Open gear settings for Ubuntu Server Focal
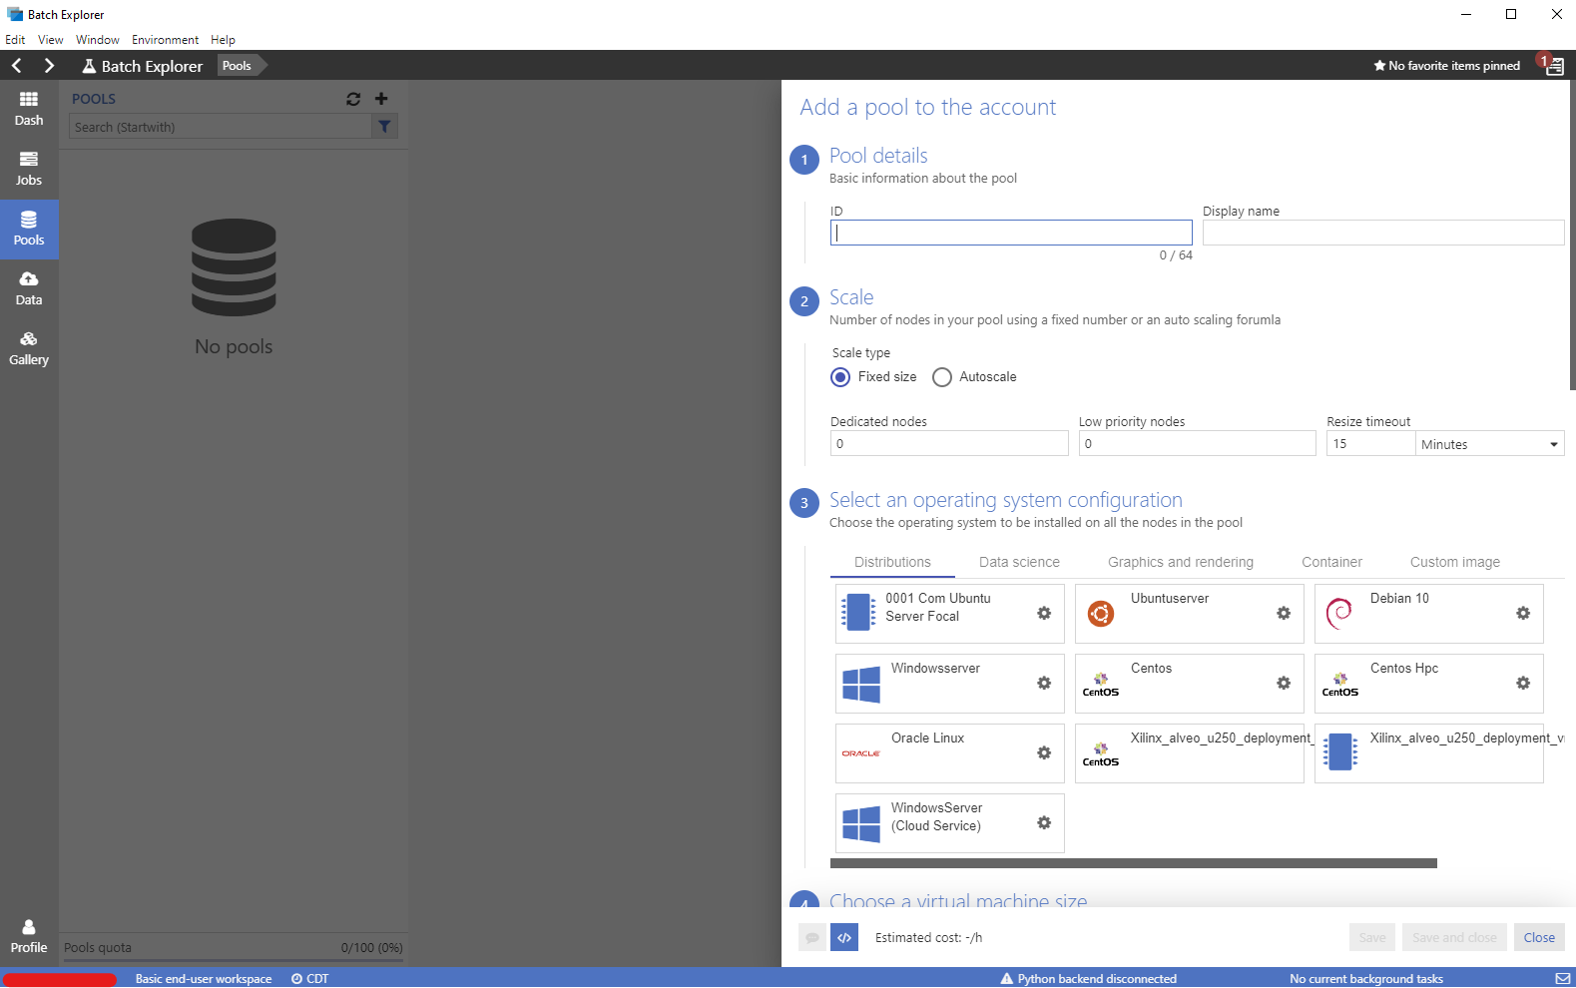 point(1044,613)
